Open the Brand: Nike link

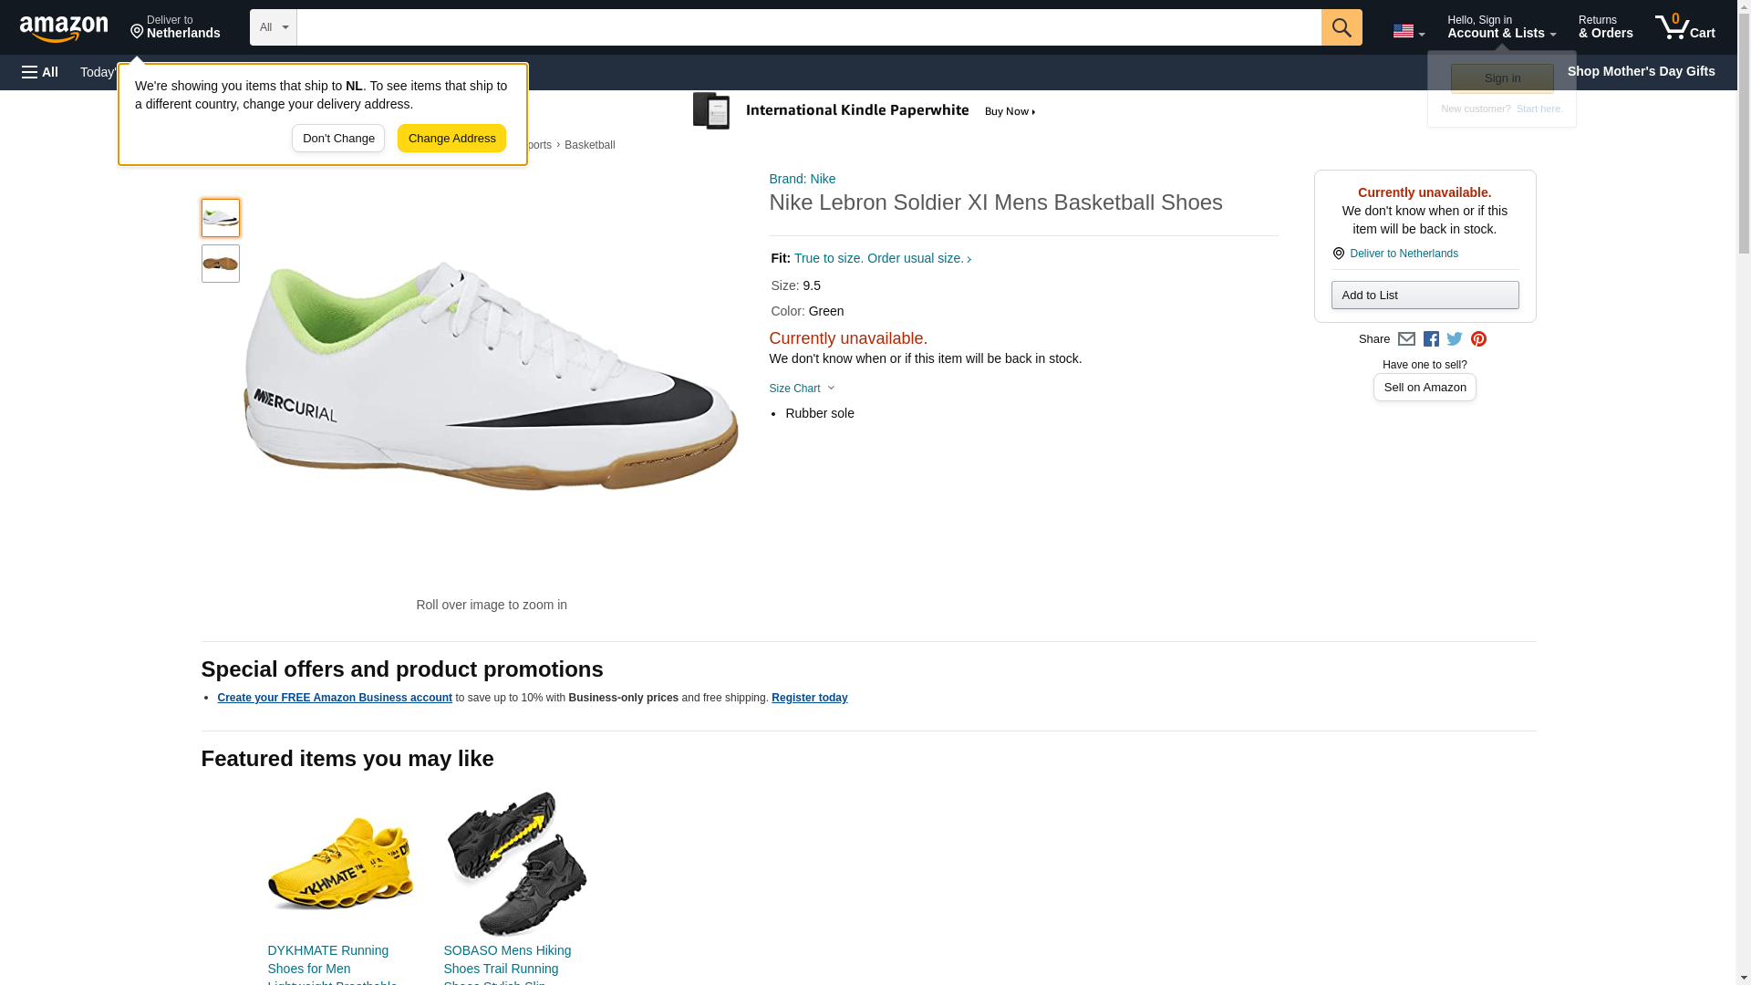coord(803,179)
